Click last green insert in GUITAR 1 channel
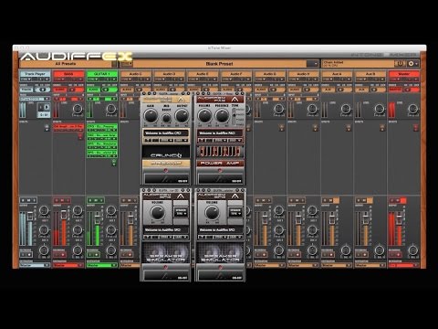This screenshot has width=438, height=329. pos(102,154)
